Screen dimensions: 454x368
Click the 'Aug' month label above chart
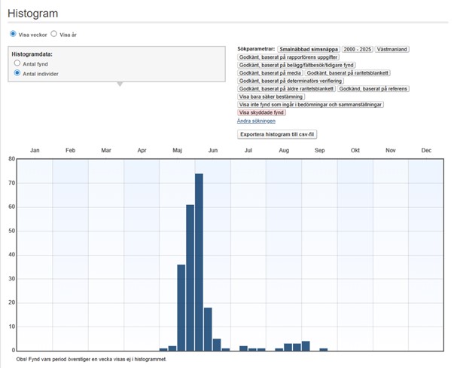(284, 151)
